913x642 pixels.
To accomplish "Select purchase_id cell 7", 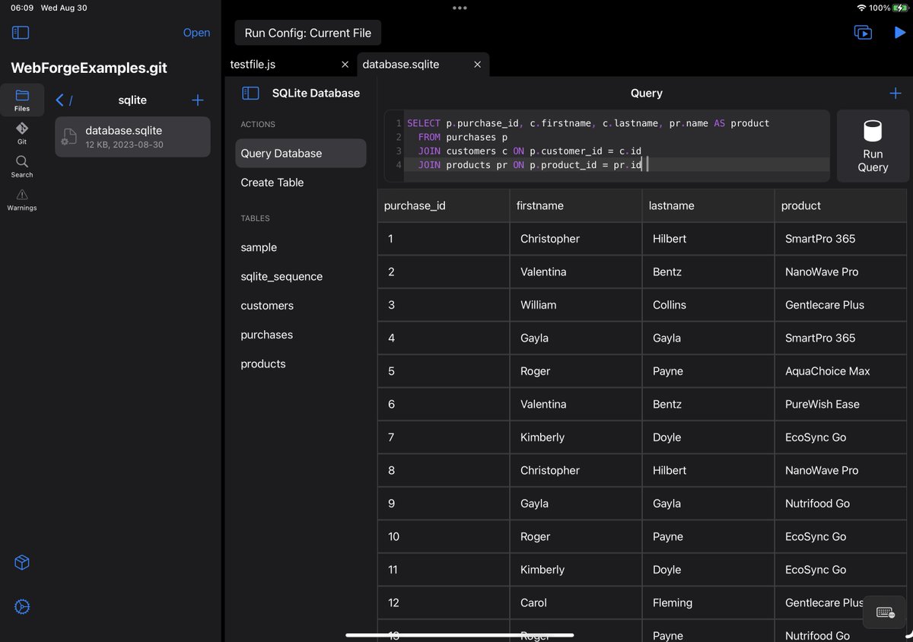I will 444,437.
